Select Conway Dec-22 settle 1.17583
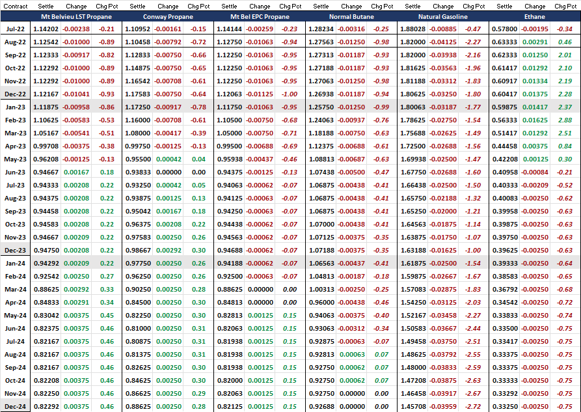 coord(137,94)
